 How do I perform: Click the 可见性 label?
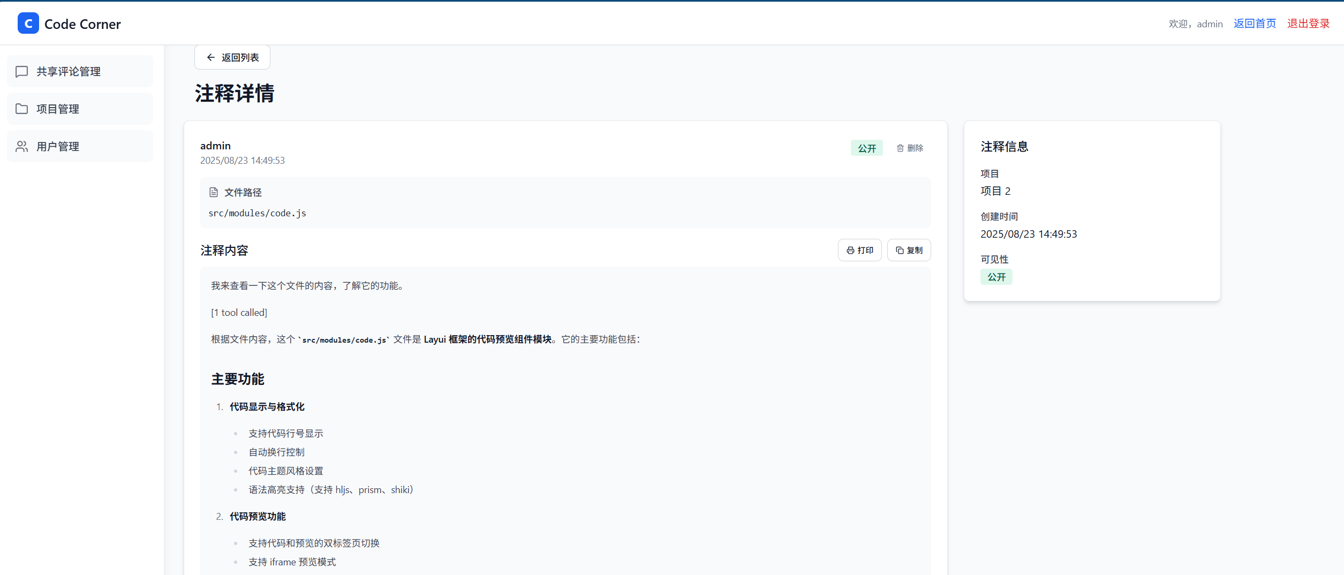pyautogui.click(x=994, y=259)
